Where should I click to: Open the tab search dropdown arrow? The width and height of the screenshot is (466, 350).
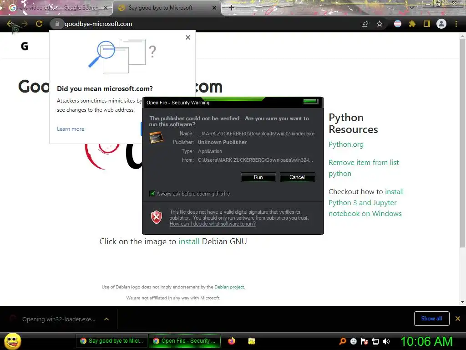click(412, 8)
